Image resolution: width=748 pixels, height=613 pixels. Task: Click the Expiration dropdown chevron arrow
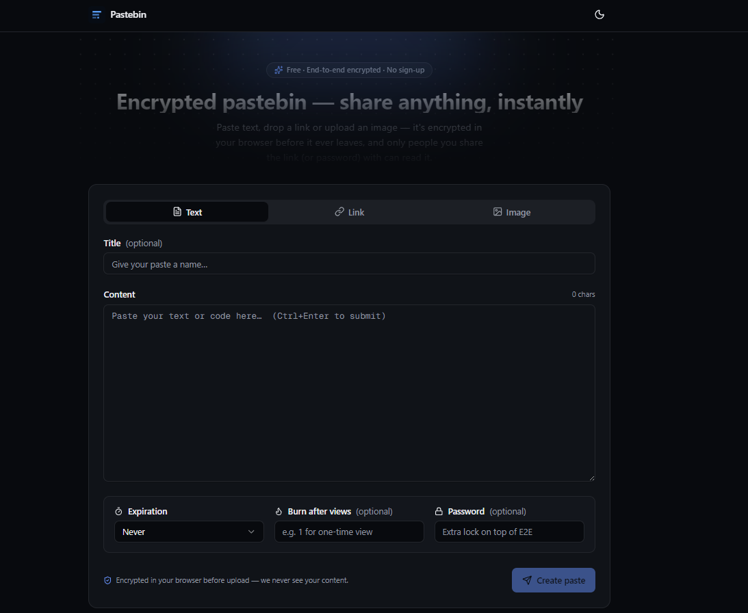251,532
